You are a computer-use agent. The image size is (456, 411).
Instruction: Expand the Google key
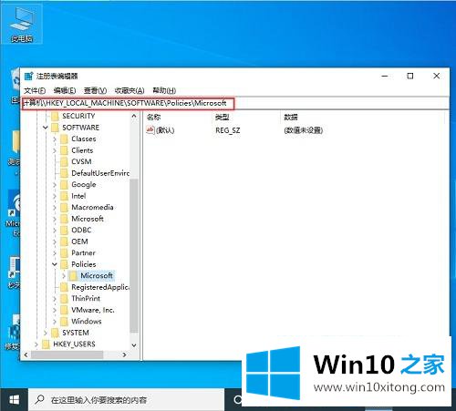(55, 185)
